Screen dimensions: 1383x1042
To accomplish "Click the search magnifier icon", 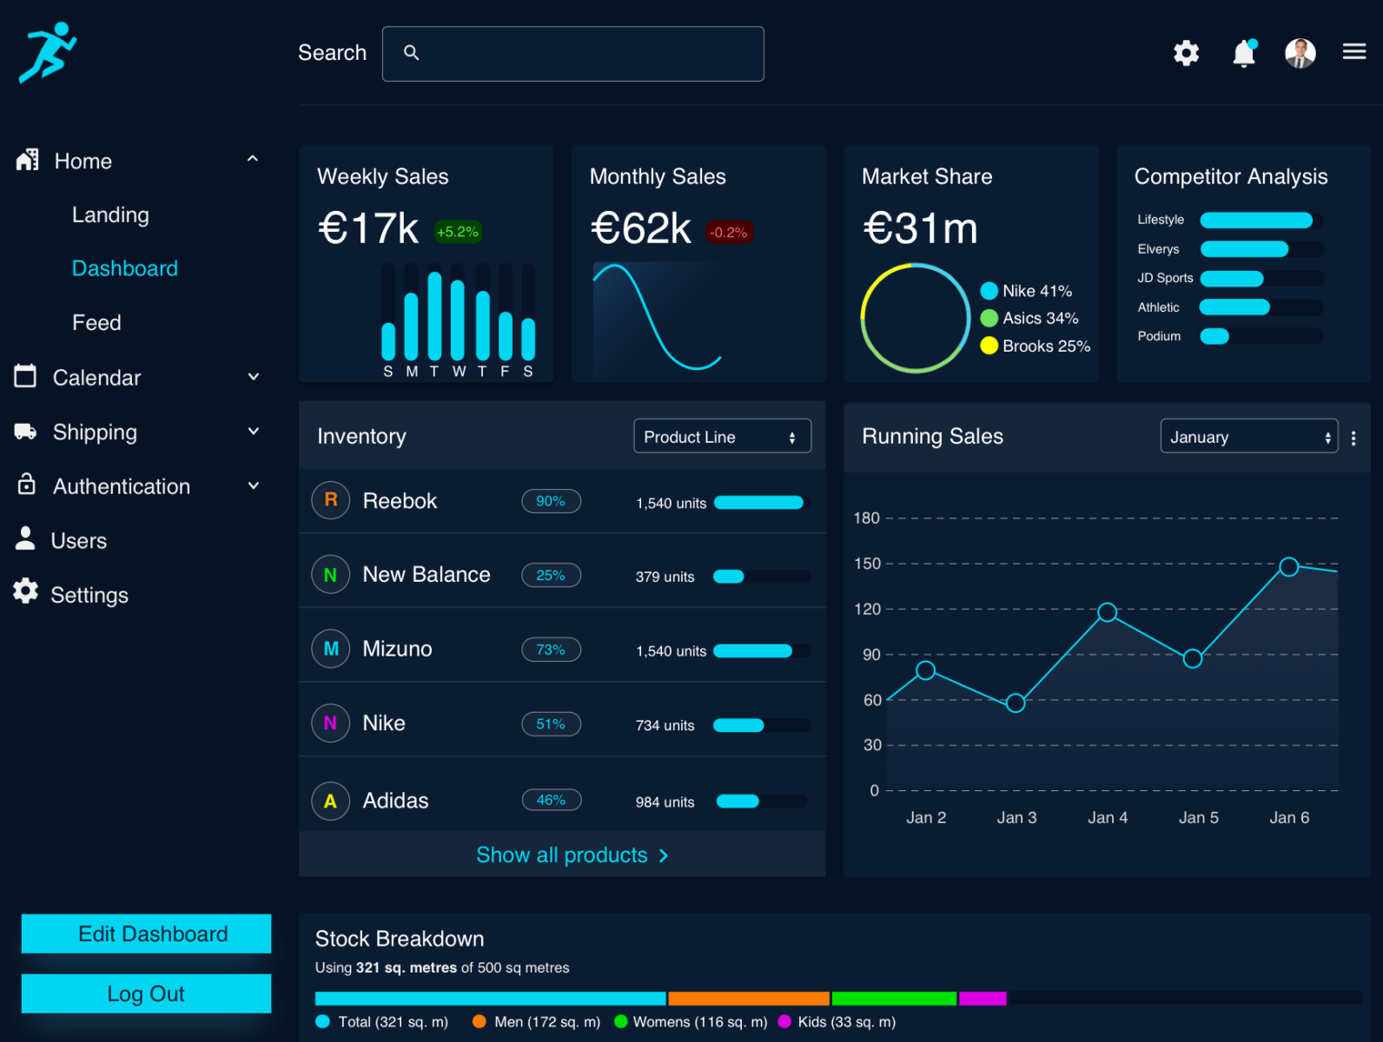I will tap(411, 53).
